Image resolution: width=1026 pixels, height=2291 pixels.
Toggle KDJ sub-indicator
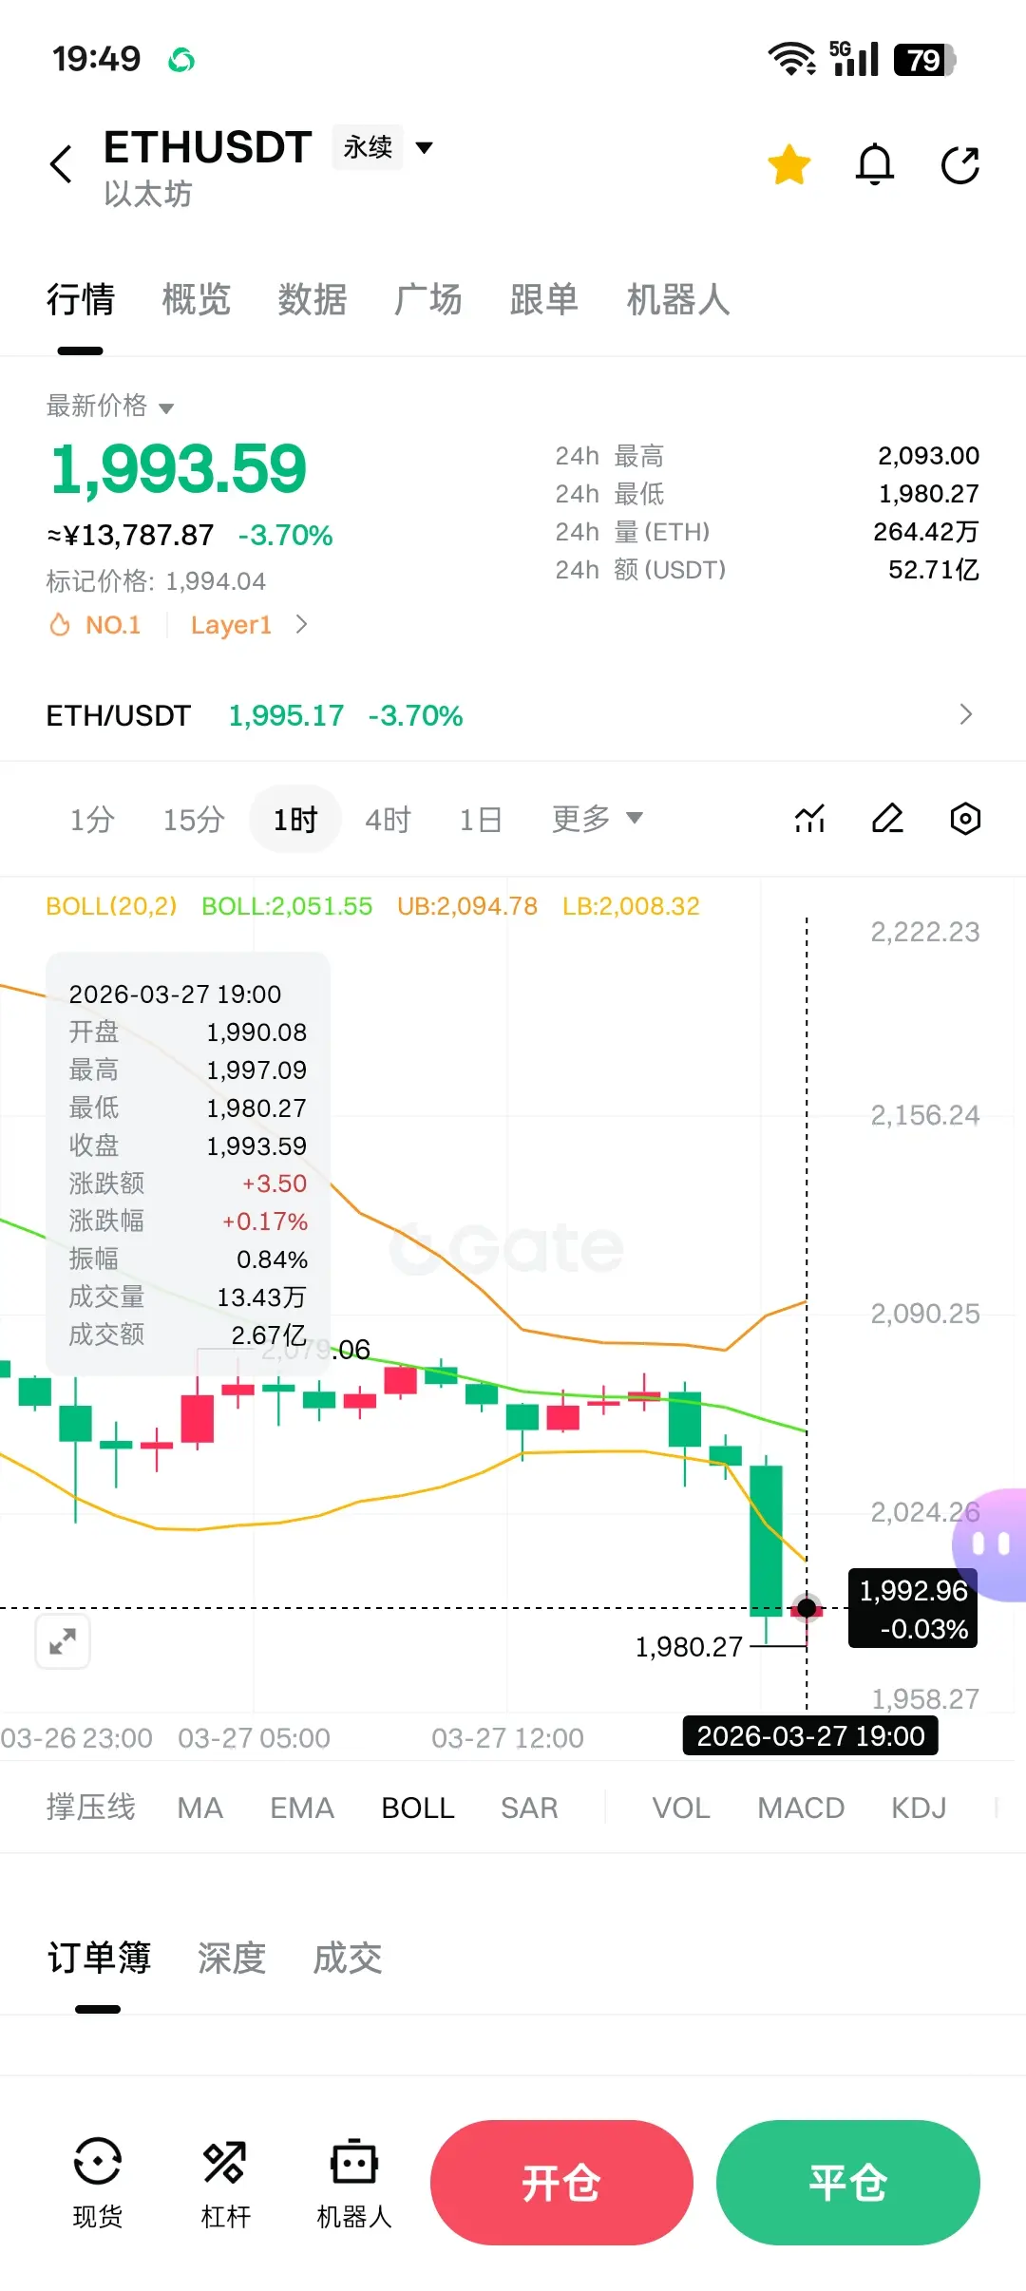[919, 1808]
